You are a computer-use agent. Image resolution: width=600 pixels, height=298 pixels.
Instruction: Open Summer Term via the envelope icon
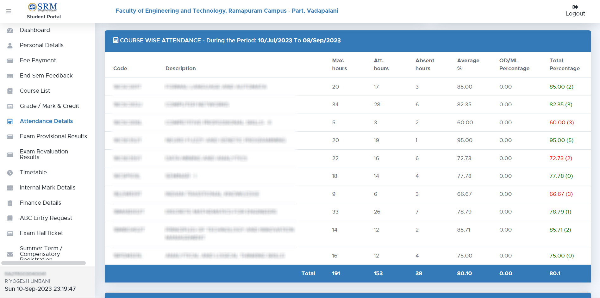(x=9, y=254)
